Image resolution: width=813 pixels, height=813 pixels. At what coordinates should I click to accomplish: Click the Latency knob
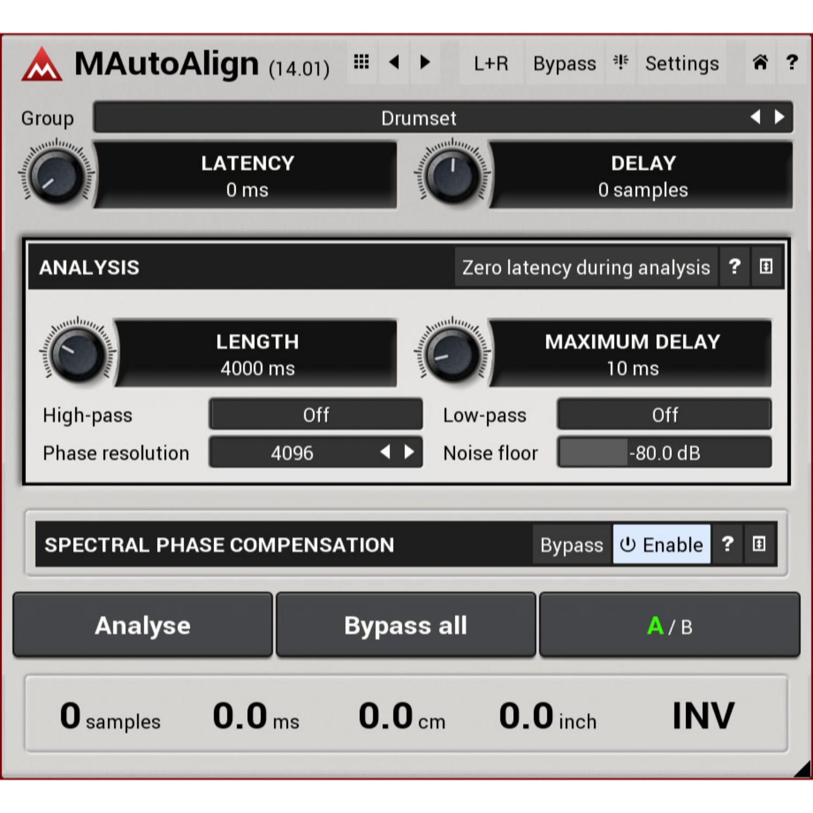(56, 175)
